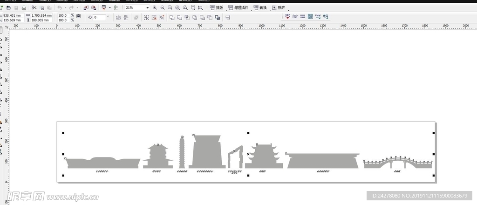Viewport: 477px width, 205px height.
Task: Cut the selection with the scissors icon
Action: pyautogui.click(x=34, y=7)
